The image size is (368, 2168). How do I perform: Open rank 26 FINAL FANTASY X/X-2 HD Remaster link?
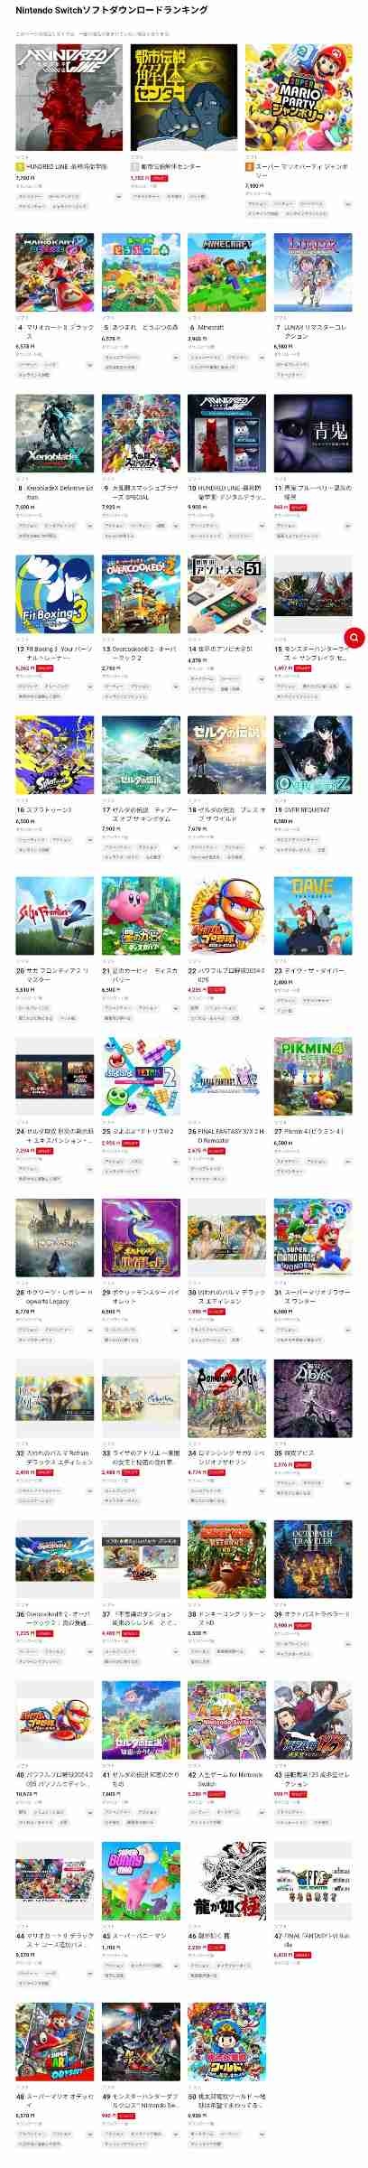tap(227, 1136)
